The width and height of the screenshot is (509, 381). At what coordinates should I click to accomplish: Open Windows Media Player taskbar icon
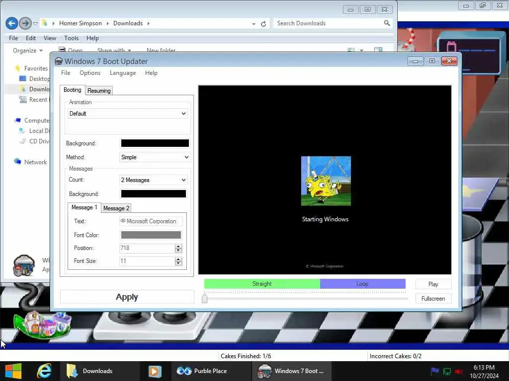click(x=155, y=371)
